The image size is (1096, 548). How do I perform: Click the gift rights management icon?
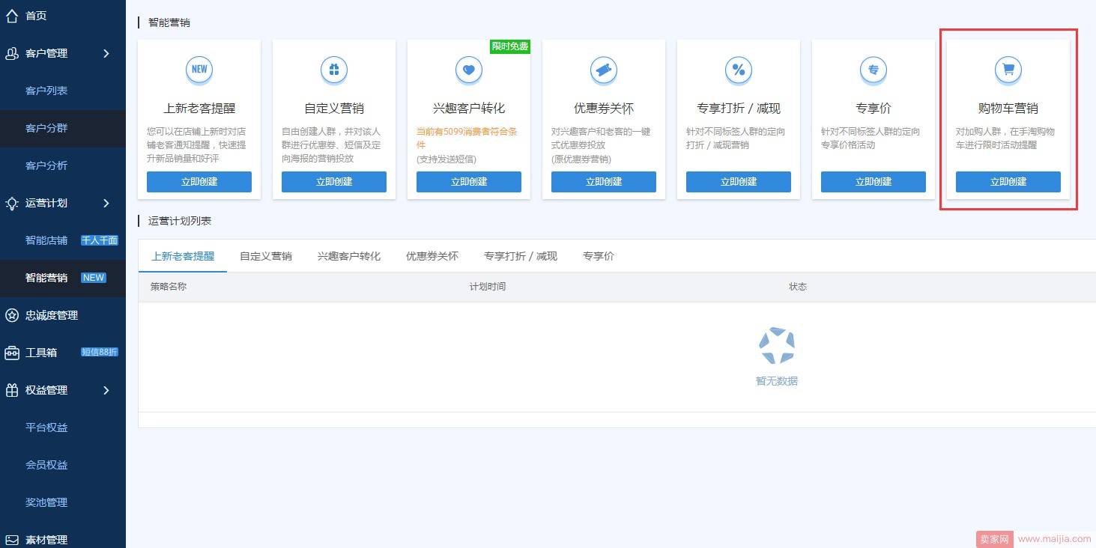pyautogui.click(x=11, y=390)
